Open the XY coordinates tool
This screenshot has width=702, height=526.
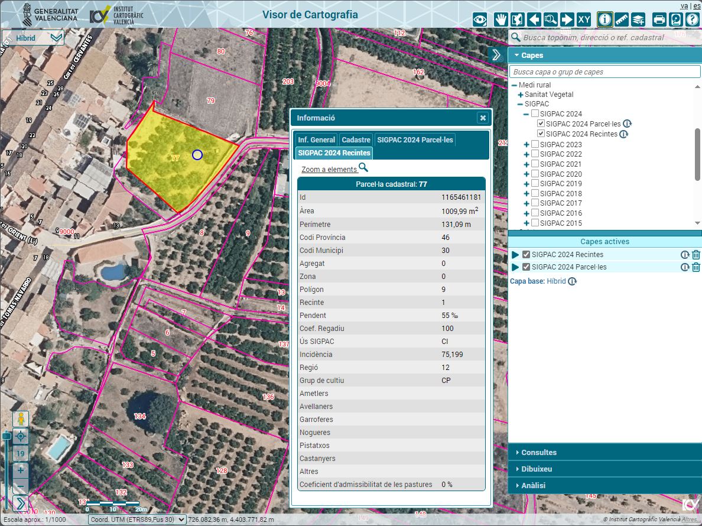click(x=584, y=20)
